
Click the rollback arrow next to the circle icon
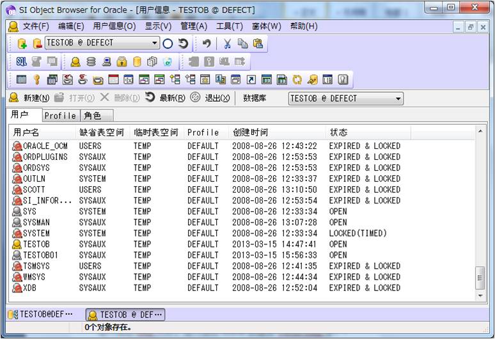tap(183, 43)
